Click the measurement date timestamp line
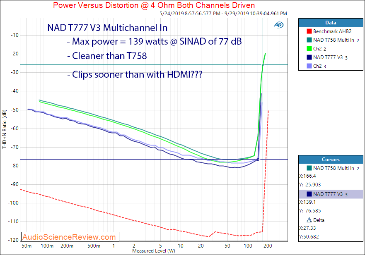The width and height of the screenshot is (365, 255). coord(223,14)
